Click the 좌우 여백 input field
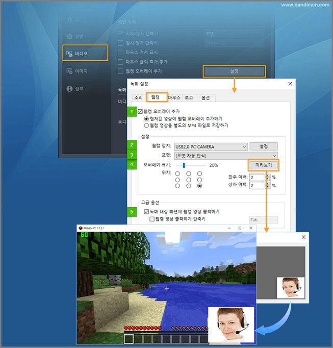 tap(257, 178)
